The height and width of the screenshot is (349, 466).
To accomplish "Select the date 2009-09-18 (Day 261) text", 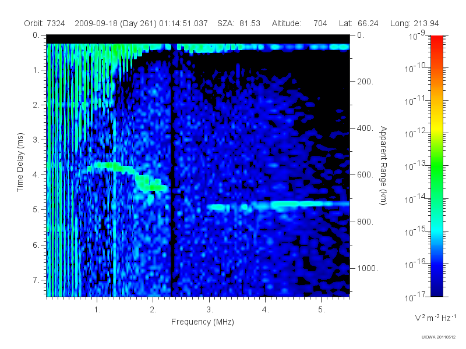I will 115,23.
